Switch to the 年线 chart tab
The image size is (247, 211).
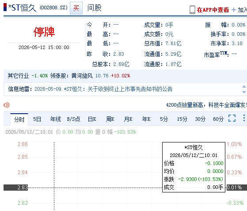pyautogui.click(x=55, y=119)
